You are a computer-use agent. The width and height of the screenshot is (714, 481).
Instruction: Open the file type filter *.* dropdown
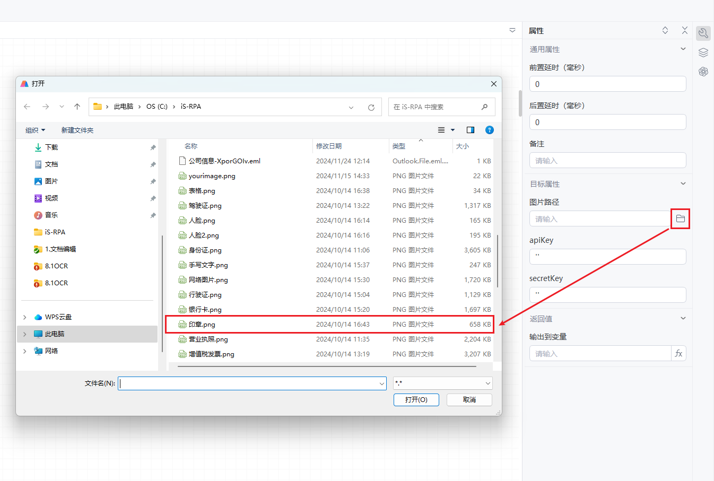click(443, 383)
